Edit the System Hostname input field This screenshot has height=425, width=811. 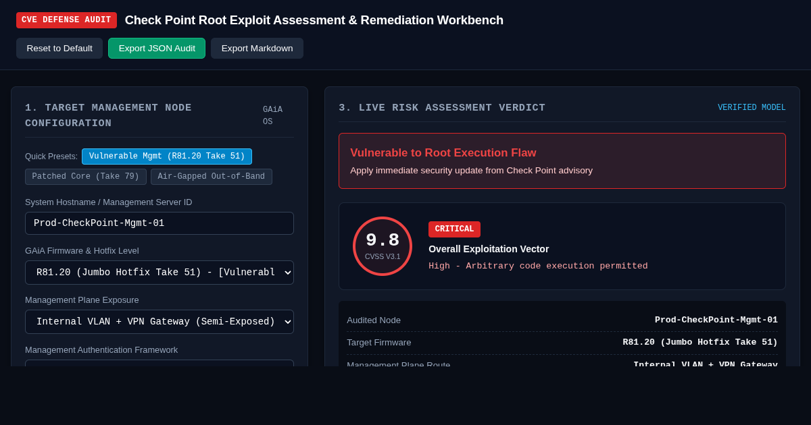click(x=159, y=223)
